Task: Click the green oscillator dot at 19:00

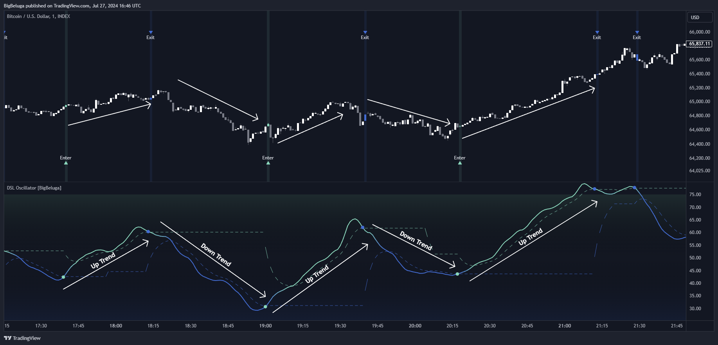Action: (265, 307)
